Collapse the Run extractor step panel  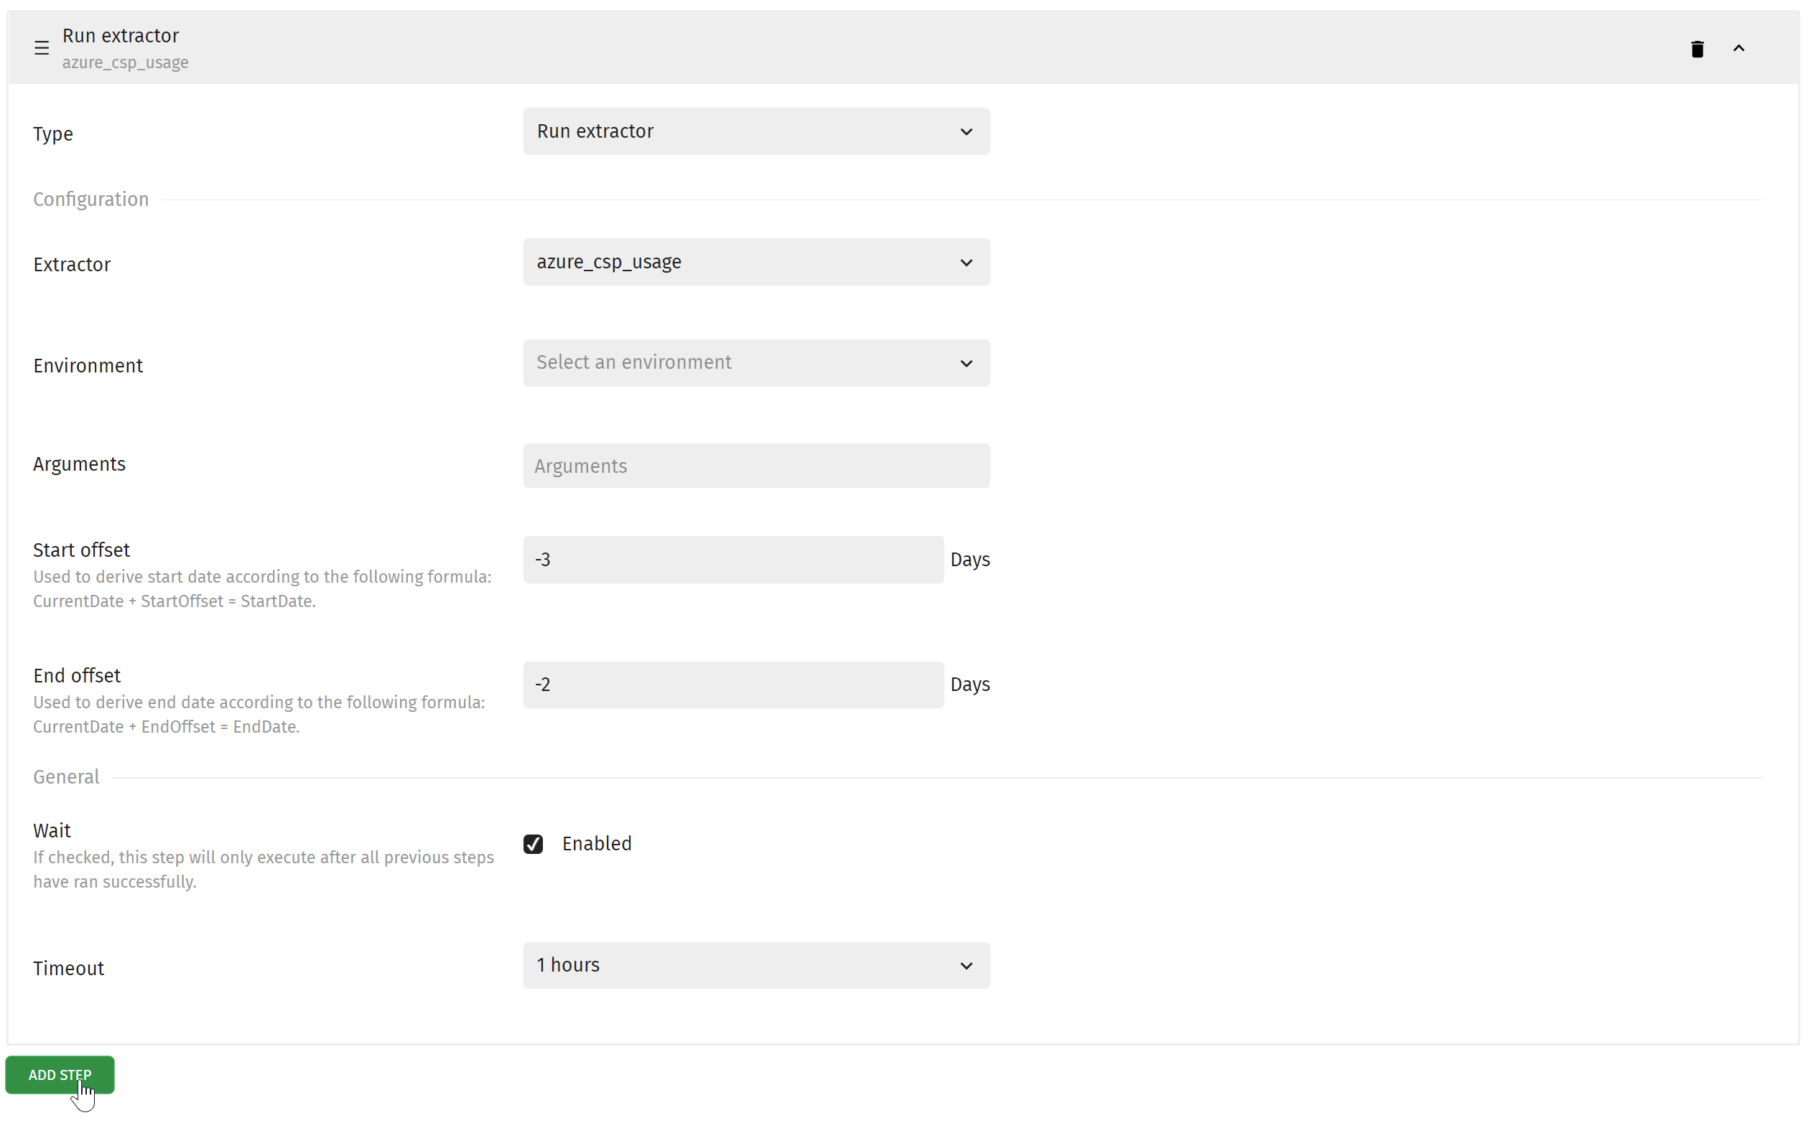[x=1738, y=48]
